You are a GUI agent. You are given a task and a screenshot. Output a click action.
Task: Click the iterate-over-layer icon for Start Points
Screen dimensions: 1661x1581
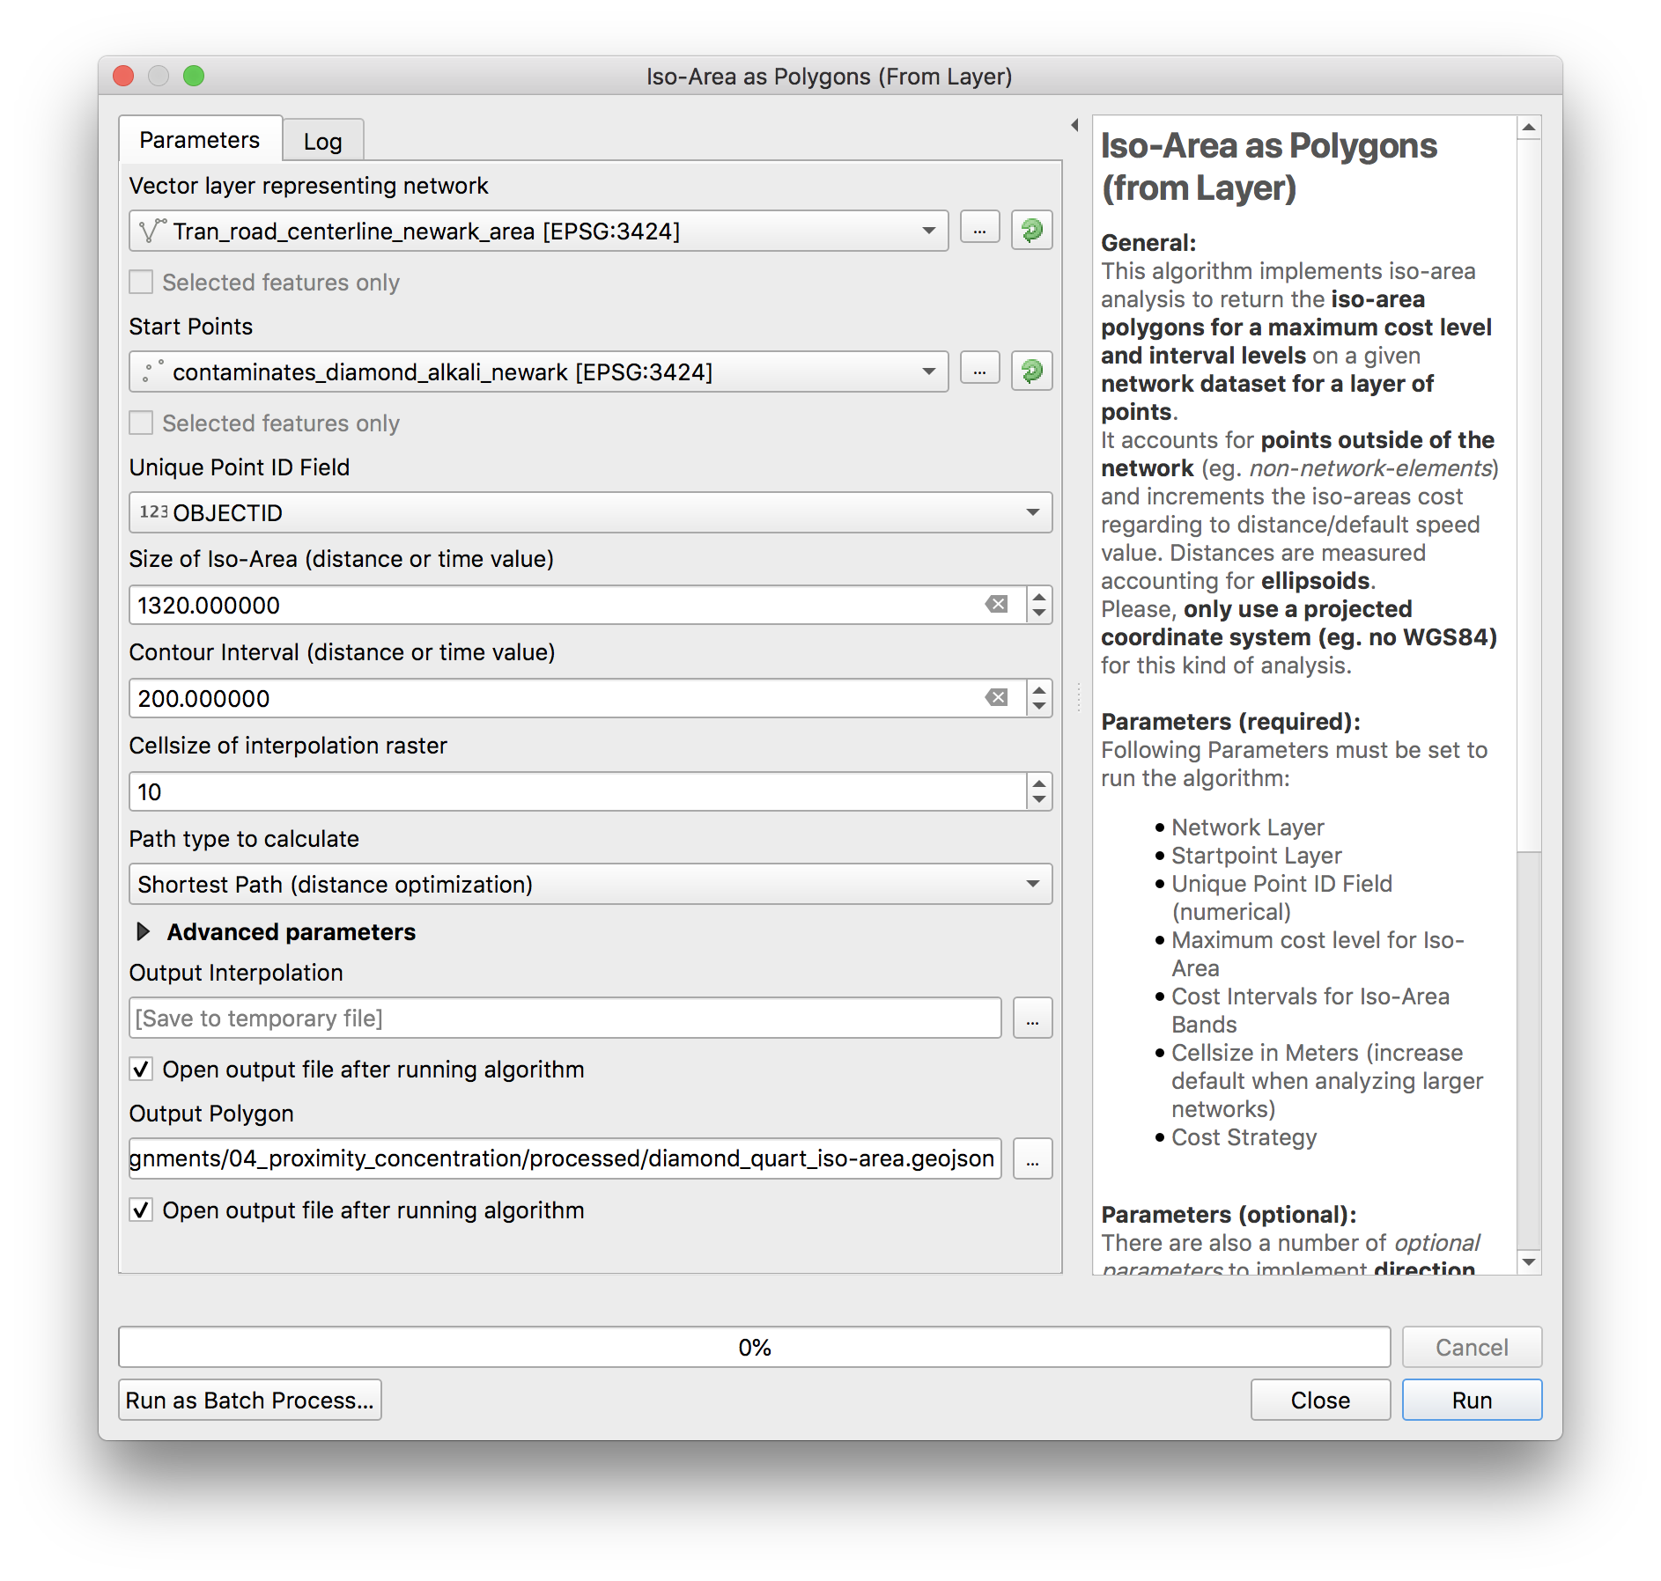(x=1031, y=371)
